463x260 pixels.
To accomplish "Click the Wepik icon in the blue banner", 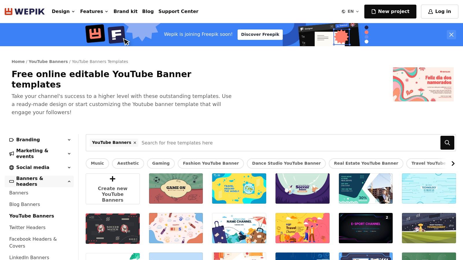I will (95, 34).
